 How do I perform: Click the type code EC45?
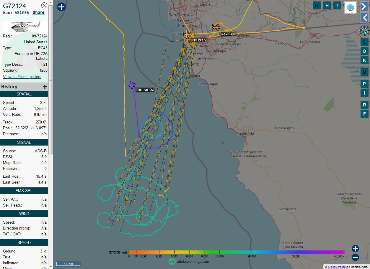tap(43, 48)
